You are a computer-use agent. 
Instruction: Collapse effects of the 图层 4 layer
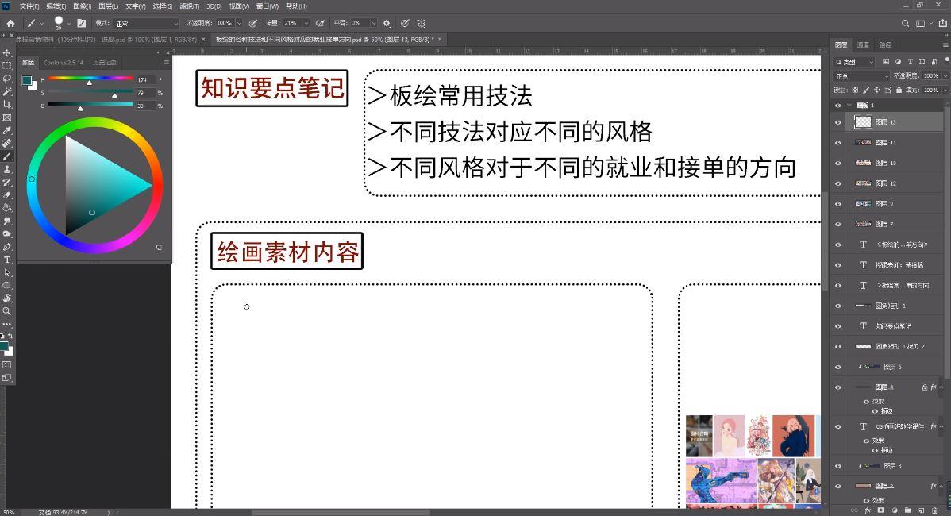click(x=941, y=387)
